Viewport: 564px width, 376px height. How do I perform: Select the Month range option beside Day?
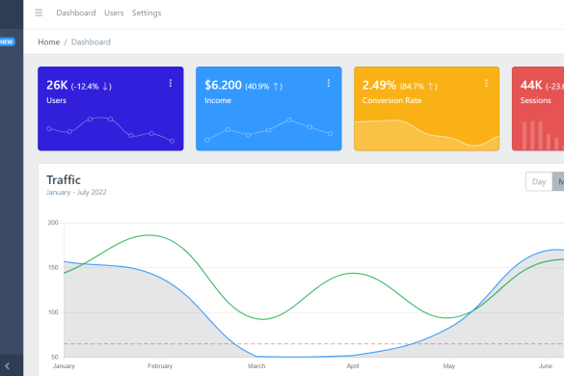tap(558, 181)
